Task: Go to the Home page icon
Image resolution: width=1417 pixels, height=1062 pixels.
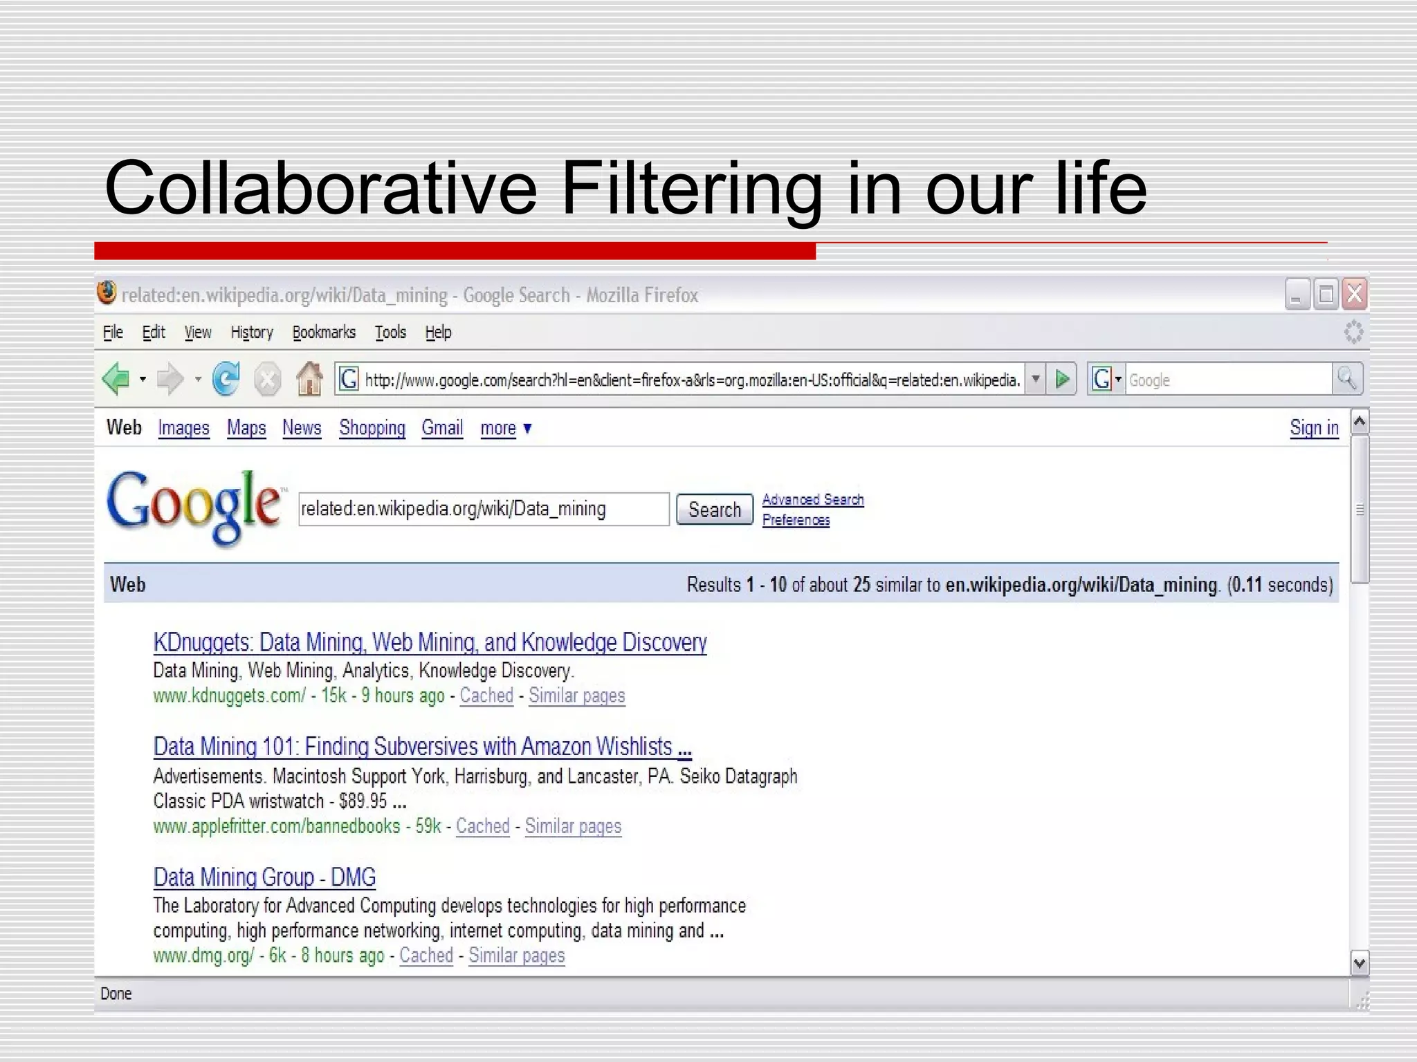Action: 309,379
